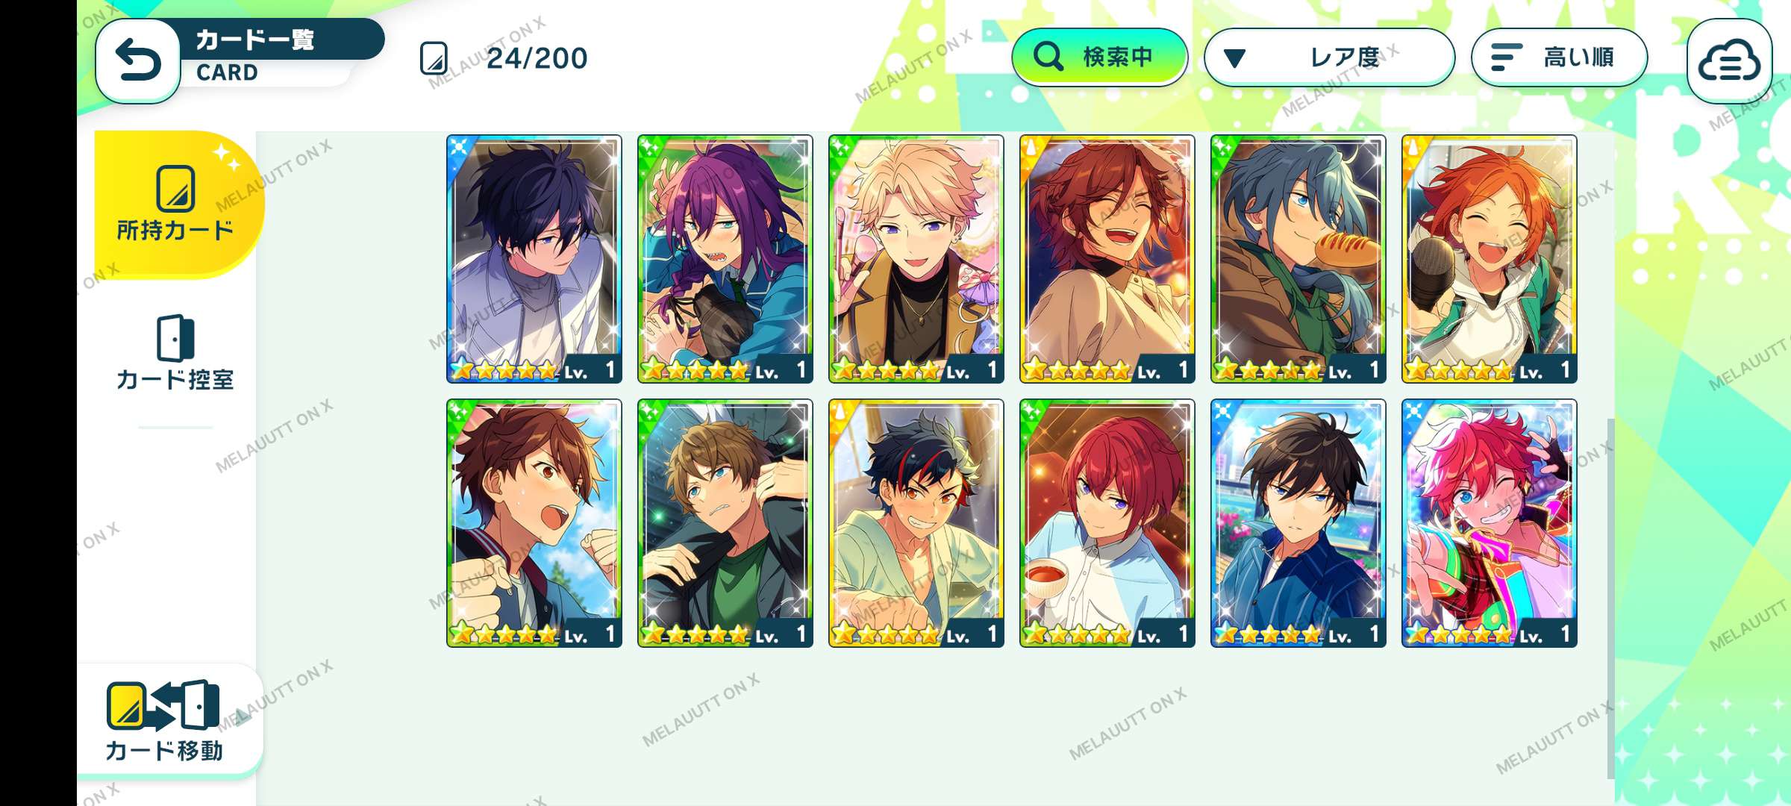Open the orange-haired microphone card
Image resolution: width=1791 pixels, height=806 pixels.
pos(1489,259)
